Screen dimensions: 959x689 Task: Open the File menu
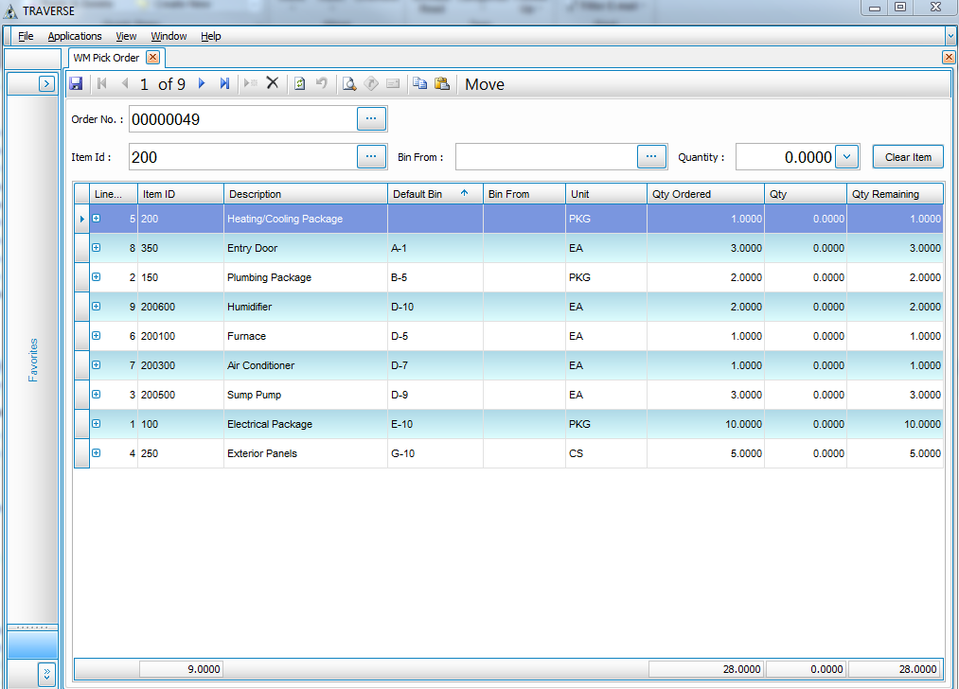(26, 36)
